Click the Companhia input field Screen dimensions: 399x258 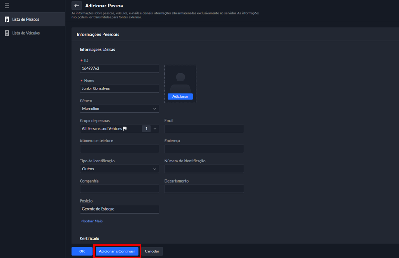click(x=119, y=189)
